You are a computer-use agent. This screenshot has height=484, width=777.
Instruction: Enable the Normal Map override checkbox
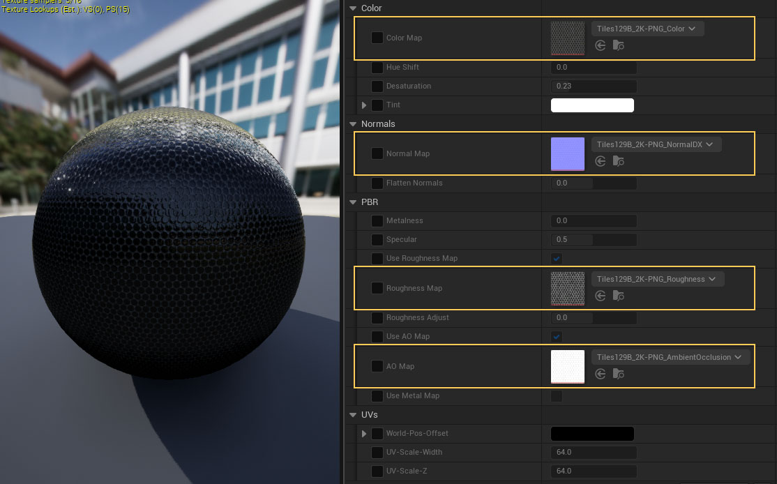click(377, 153)
